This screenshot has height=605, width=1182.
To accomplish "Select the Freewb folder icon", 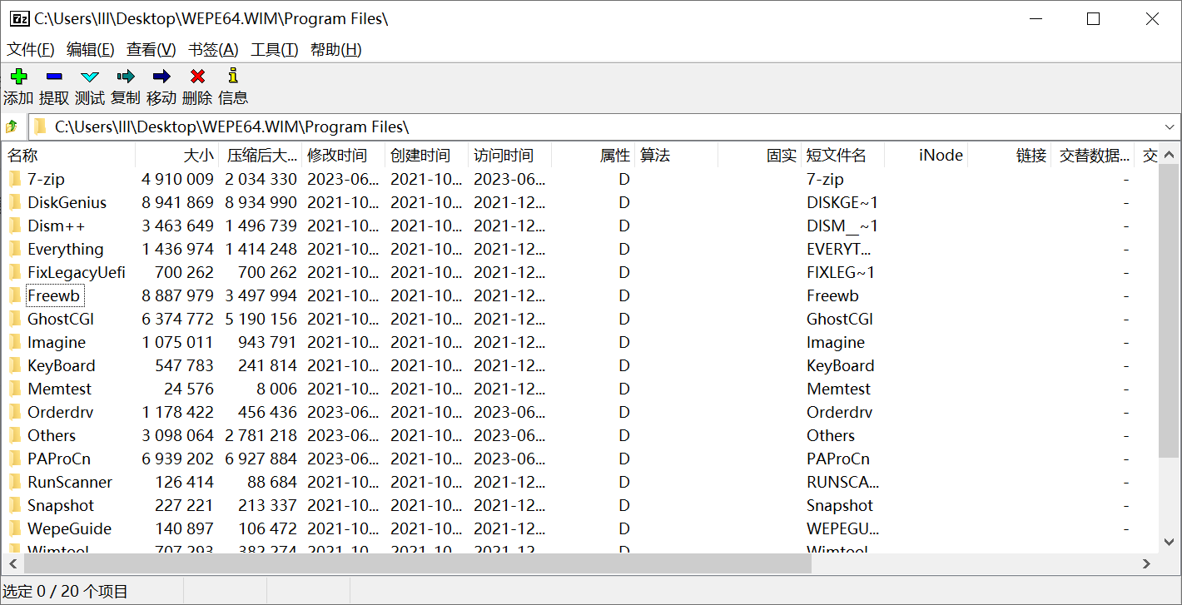I will pyautogui.click(x=16, y=295).
